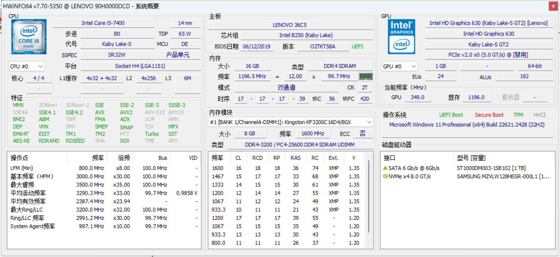
Task: Click the 型号 [容量] column header
Action: click(x=504, y=158)
